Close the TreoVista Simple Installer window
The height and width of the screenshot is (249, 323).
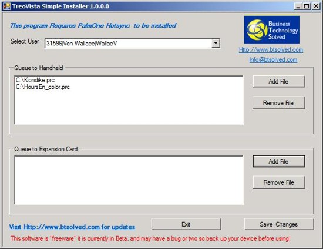[x=316, y=6]
